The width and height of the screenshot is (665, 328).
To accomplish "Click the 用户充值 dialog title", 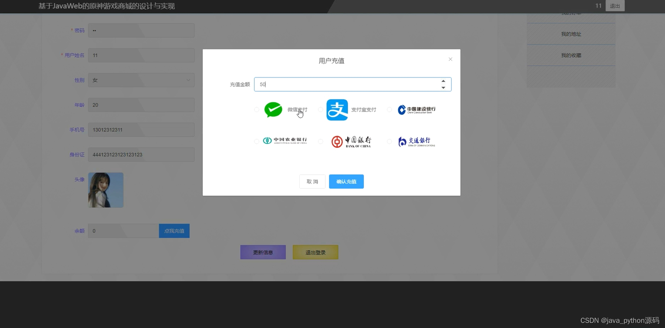I will (332, 61).
